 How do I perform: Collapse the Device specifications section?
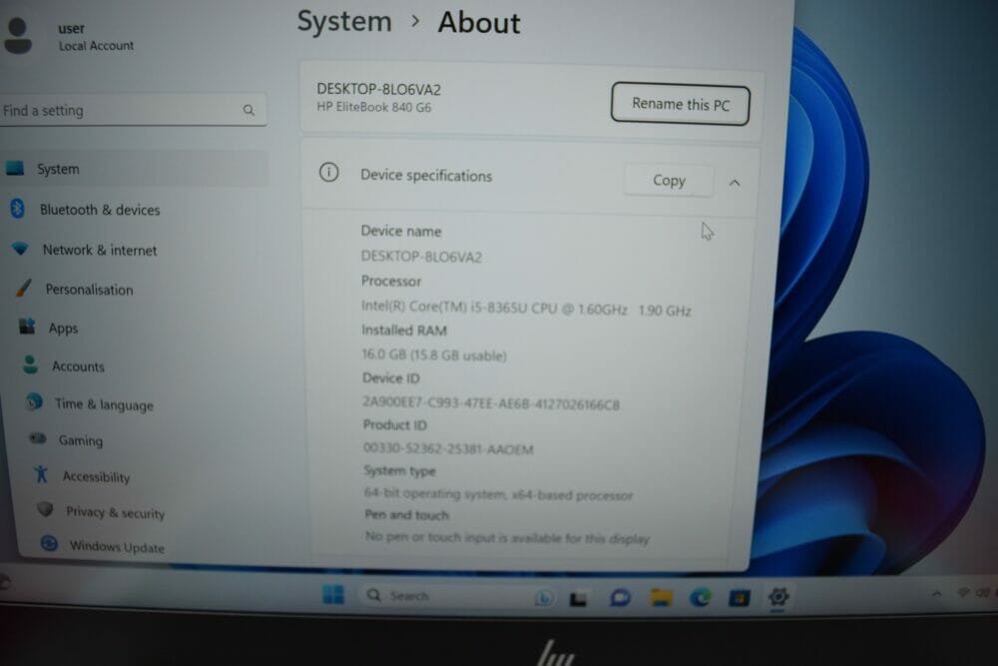[735, 183]
